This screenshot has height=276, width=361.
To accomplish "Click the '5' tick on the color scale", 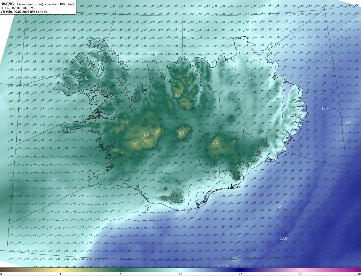I will click(120, 274).
